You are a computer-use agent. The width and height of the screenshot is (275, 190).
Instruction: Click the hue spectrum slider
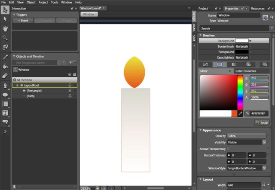coord(240,92)
